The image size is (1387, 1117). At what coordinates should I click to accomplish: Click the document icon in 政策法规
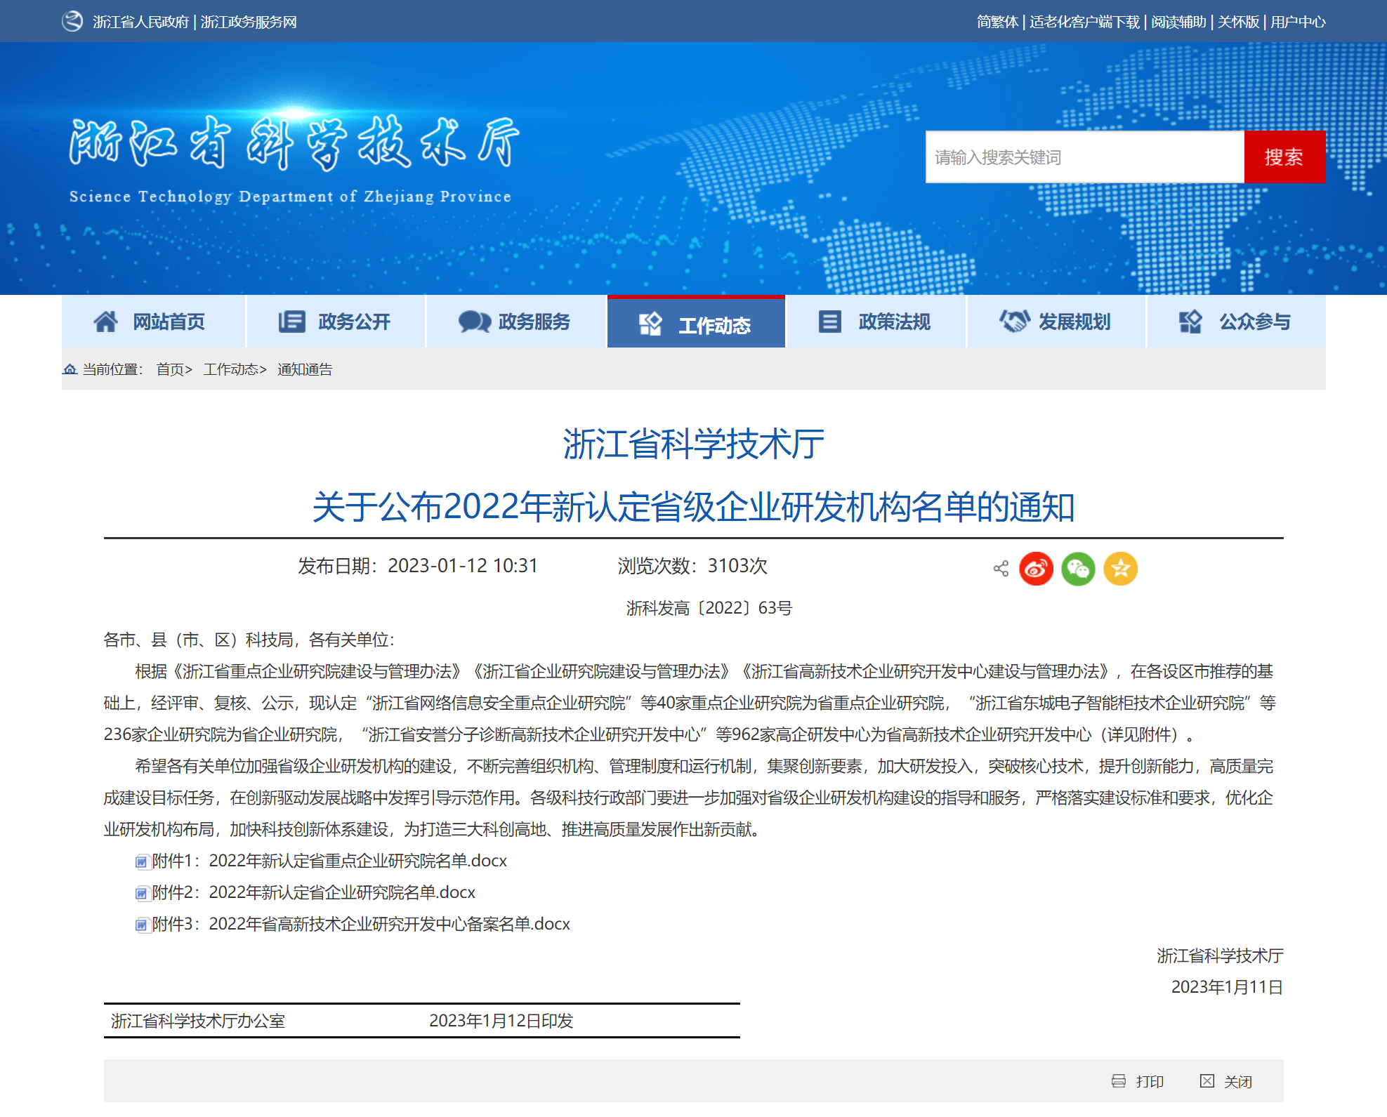829,322
